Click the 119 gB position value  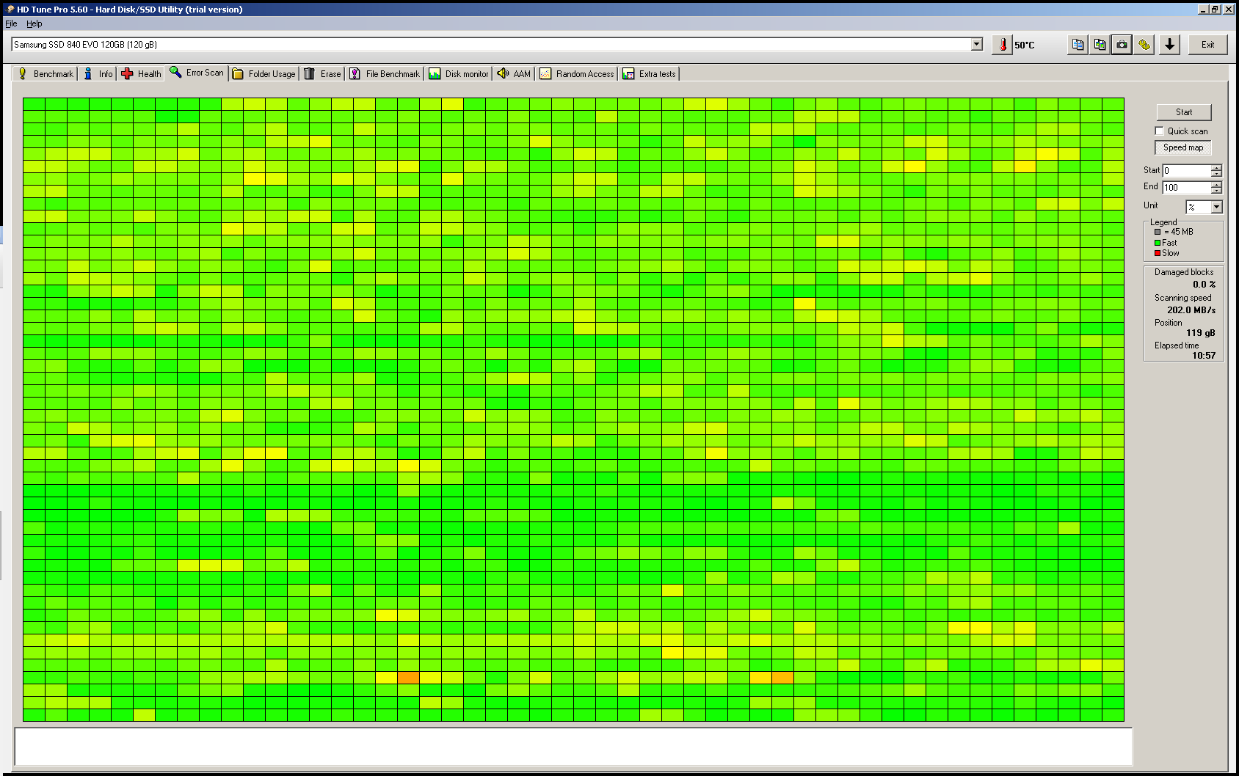click(1201, 333)
